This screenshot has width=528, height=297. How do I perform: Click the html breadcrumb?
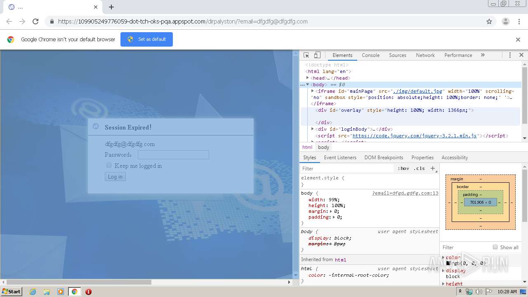pyautogui.click(x=307, y=147)
